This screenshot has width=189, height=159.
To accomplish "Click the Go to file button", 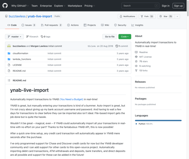I will (110, 36).
